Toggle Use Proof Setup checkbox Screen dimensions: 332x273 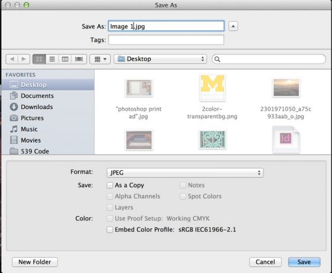[x=110, y=219]
